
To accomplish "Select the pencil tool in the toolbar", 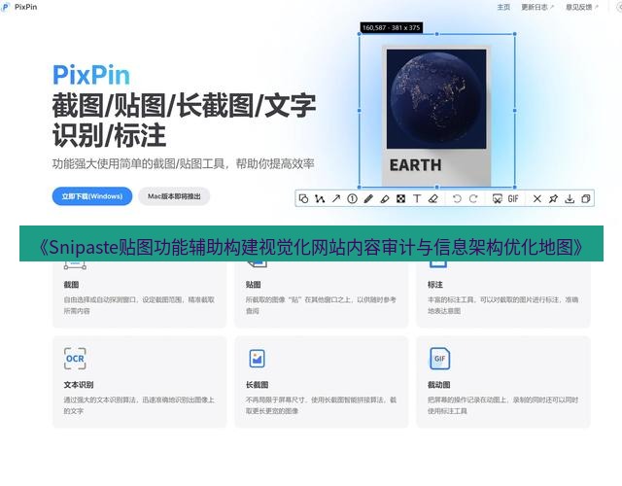I will click(368, 198).
